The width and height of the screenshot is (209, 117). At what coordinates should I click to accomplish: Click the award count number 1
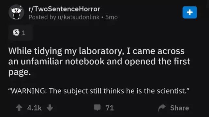23,33
